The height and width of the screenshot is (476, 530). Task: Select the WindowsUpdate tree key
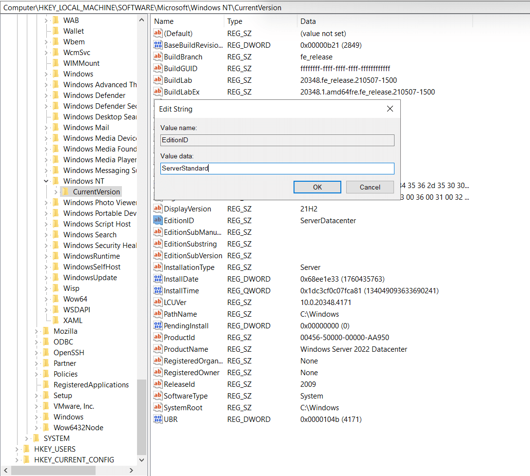pyautogui.click(x=90, y=278)
